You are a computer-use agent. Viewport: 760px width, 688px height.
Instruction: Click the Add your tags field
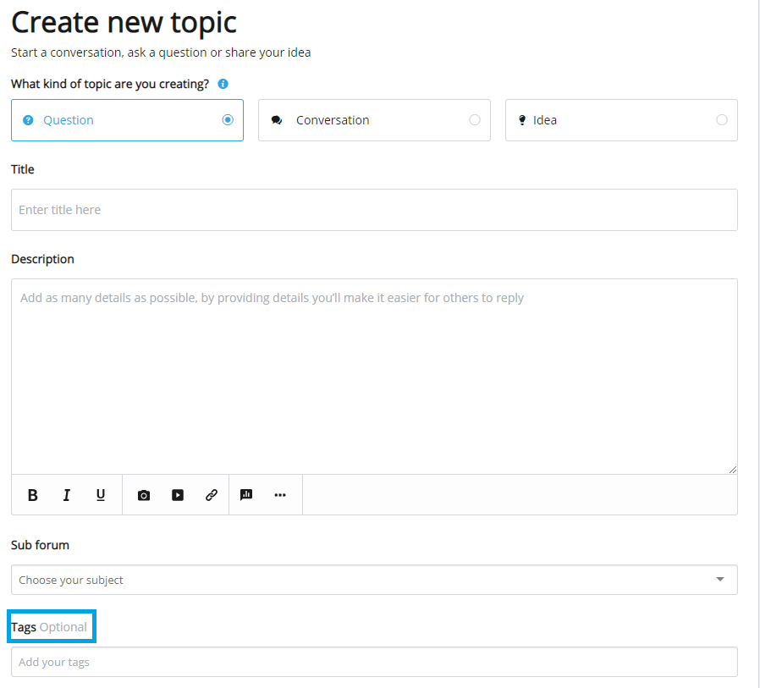pos(374,662)
